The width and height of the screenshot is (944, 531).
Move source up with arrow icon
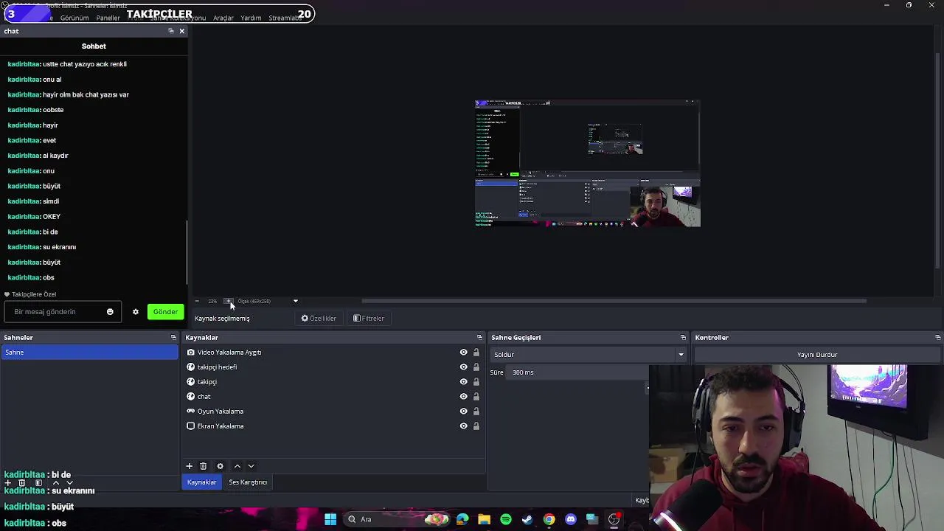[237, 466]
